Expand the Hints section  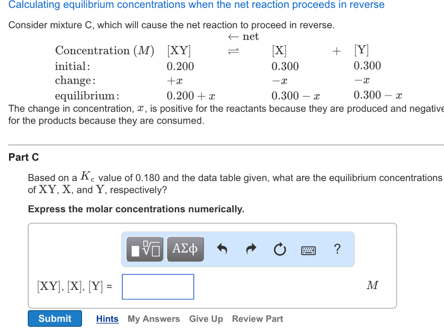(107, 319)
